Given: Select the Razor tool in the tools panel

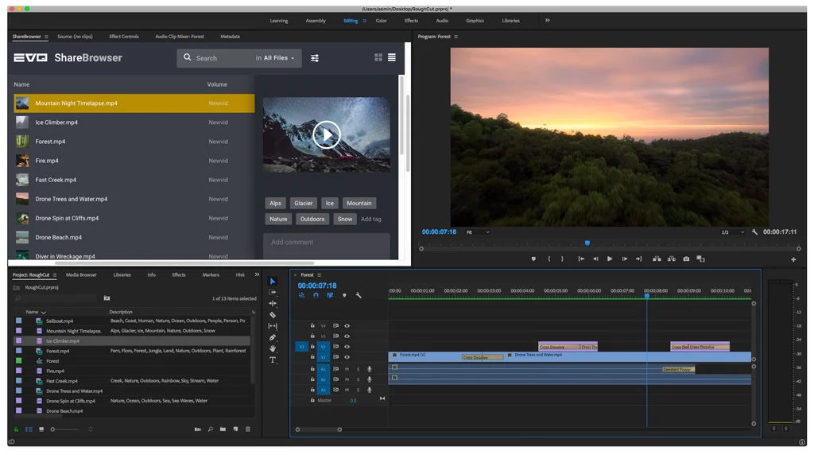Looking at the screenshot, I should (x=273, y=315).
